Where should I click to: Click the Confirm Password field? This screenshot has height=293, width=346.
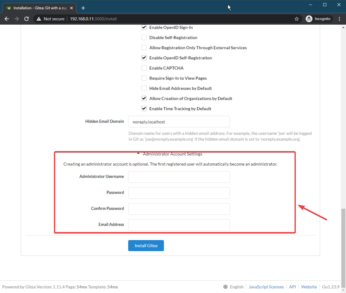[179, 209]
